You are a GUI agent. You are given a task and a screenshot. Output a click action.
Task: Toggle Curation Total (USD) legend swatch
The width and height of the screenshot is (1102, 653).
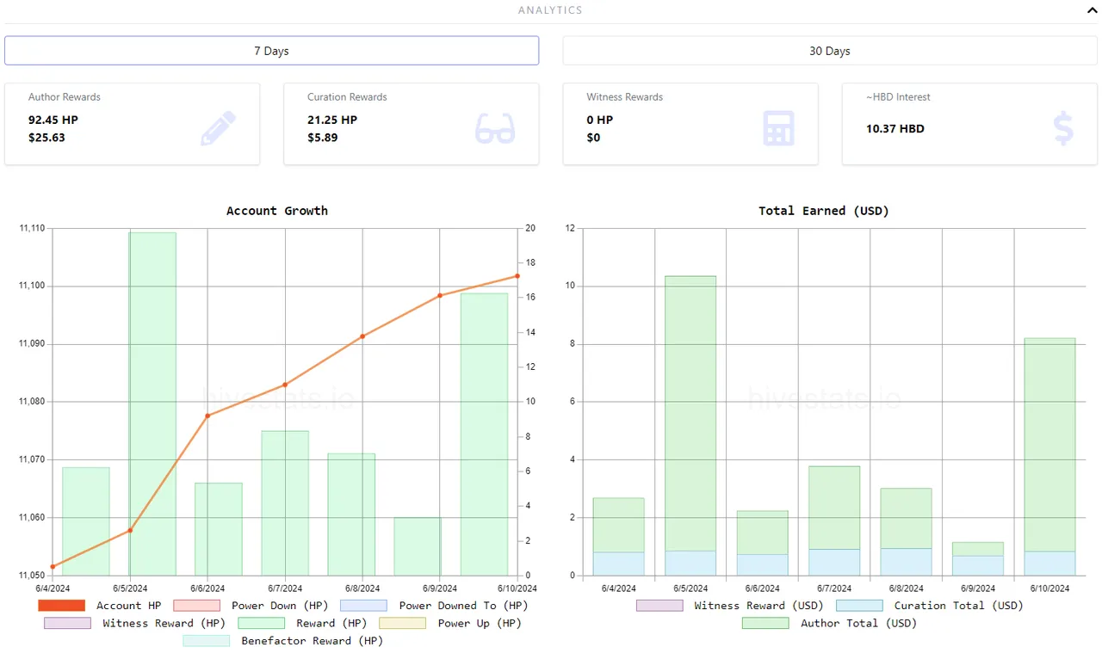[859, 606]
